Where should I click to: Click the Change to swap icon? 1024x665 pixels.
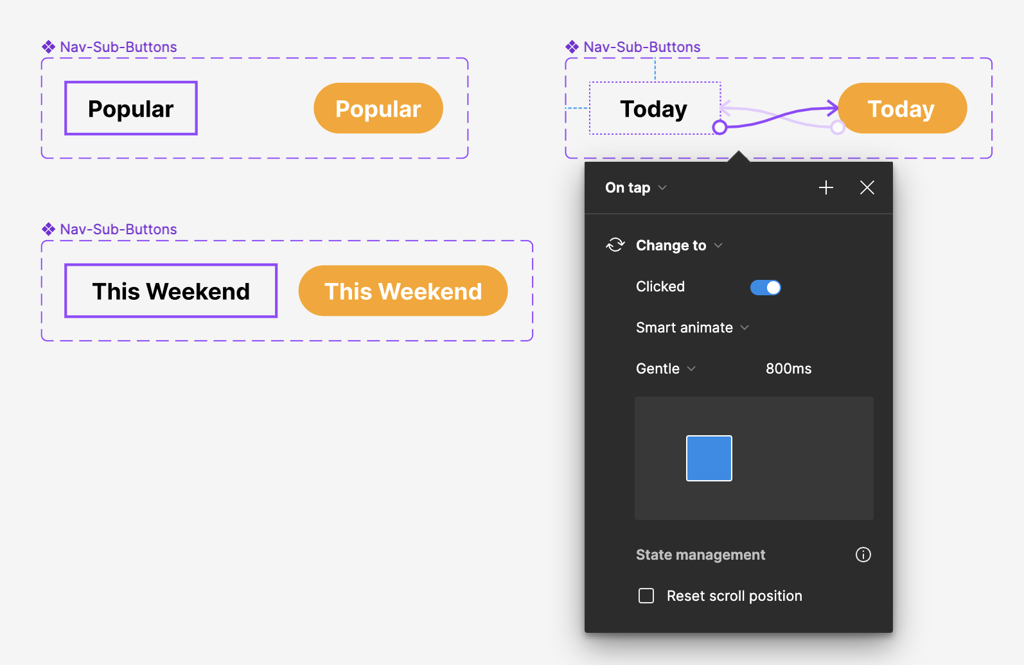click(615, 245)
